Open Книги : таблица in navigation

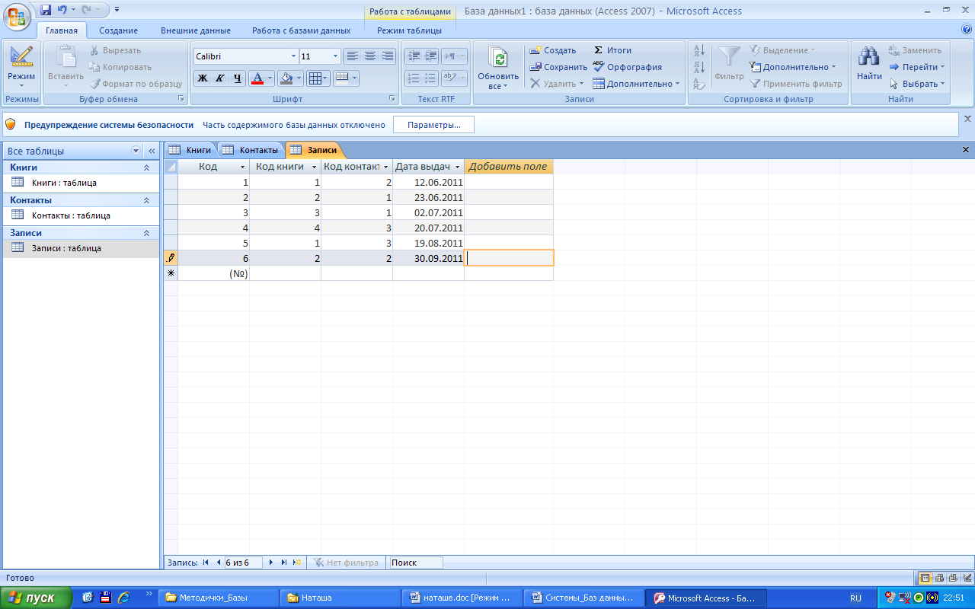(x=82, y=183)
